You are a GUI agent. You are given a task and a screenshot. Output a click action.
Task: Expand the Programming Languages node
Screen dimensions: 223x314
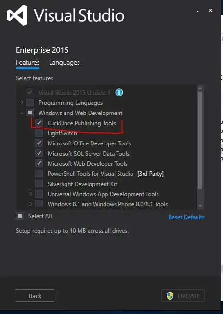coord(22,103)
